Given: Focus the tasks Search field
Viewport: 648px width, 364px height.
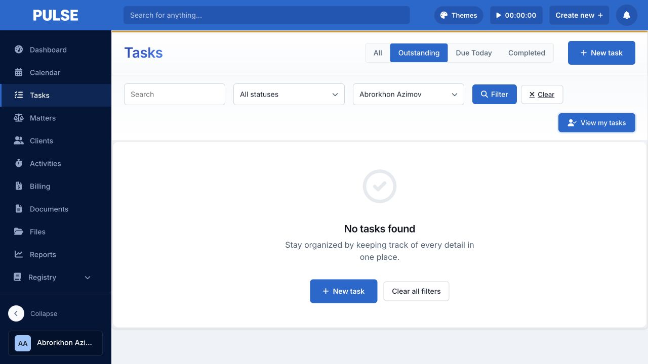Looking at the screenshot, I should pos(175,95).
